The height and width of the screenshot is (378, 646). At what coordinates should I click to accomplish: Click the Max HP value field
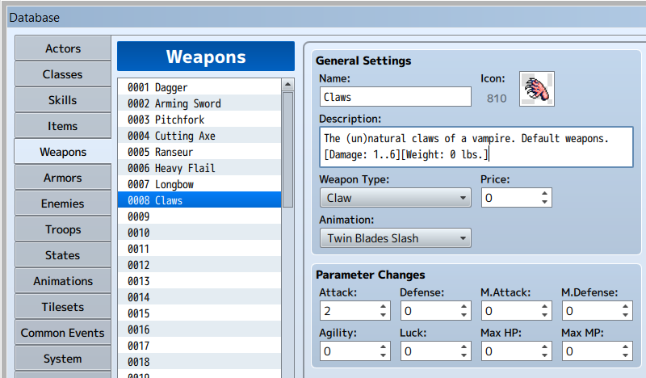point(510,351)
